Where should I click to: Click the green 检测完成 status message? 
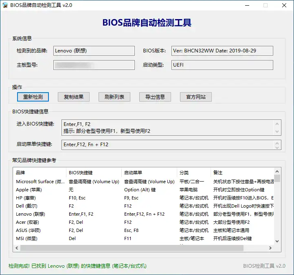pos(77,266)
